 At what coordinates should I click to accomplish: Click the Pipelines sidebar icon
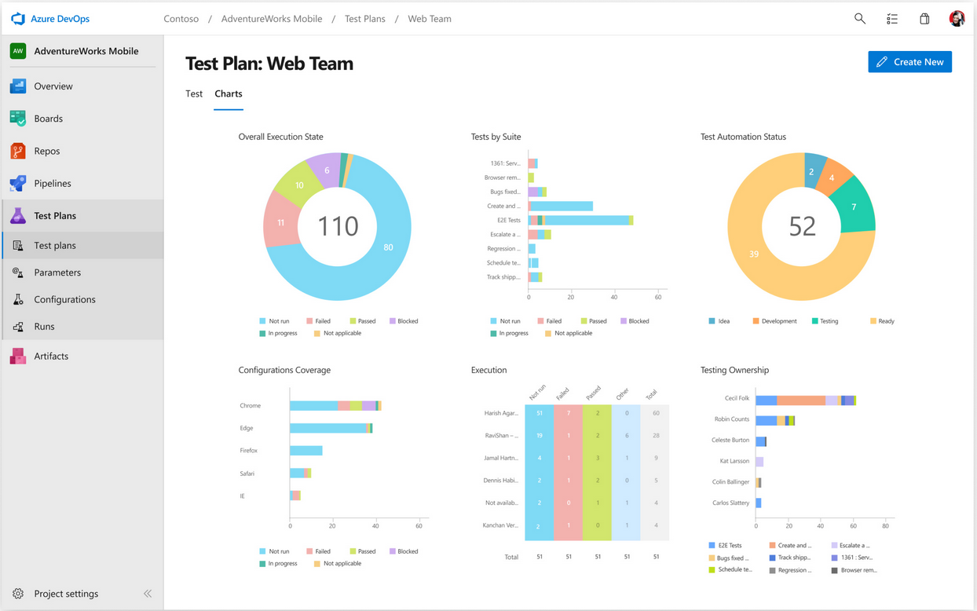click(x=17, y=183)
